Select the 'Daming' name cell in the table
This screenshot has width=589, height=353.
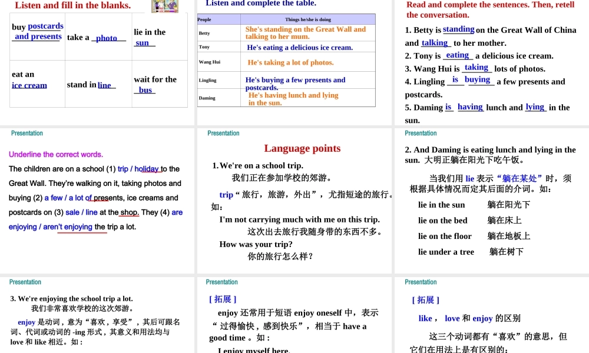(219, 98)
